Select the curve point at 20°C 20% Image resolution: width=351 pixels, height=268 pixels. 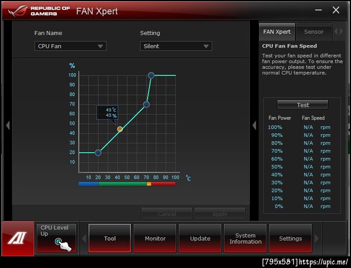98,153
